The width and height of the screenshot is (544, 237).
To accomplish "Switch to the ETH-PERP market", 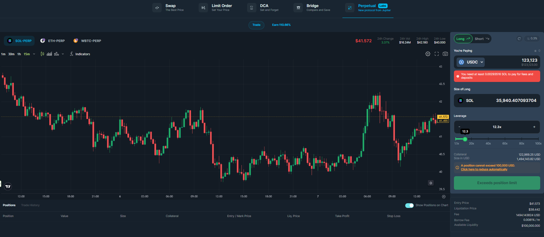I will click(53, 41).
